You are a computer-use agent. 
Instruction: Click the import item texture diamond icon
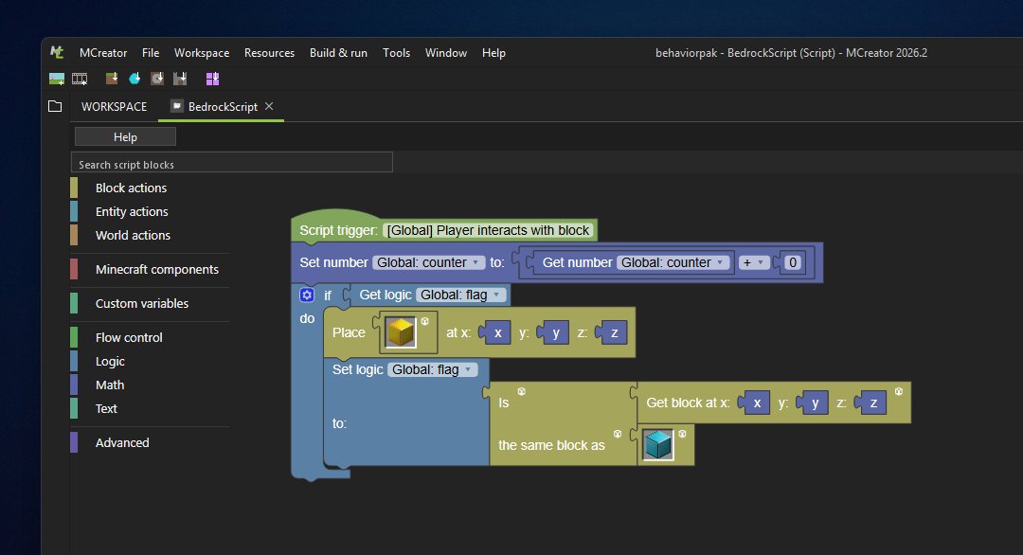pos(135,79)
